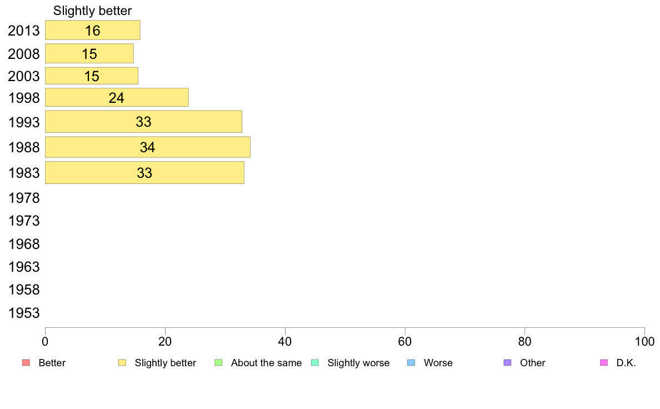Select the 1988 bar showing 34

point(148,147)
